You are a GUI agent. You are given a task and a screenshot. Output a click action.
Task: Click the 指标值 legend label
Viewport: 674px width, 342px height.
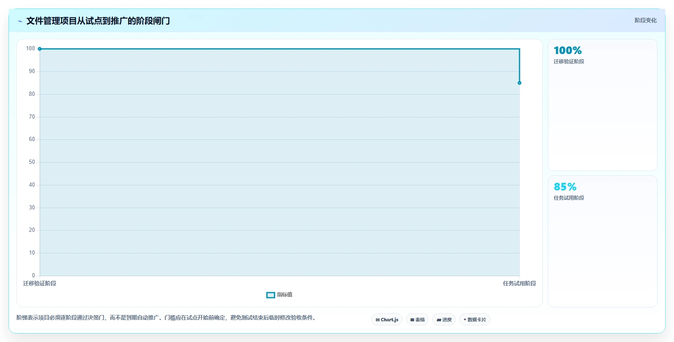(284, 295)
